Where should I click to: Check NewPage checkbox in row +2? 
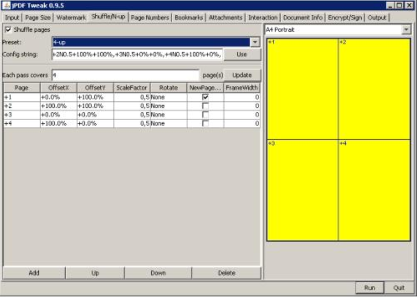point(205,106)
